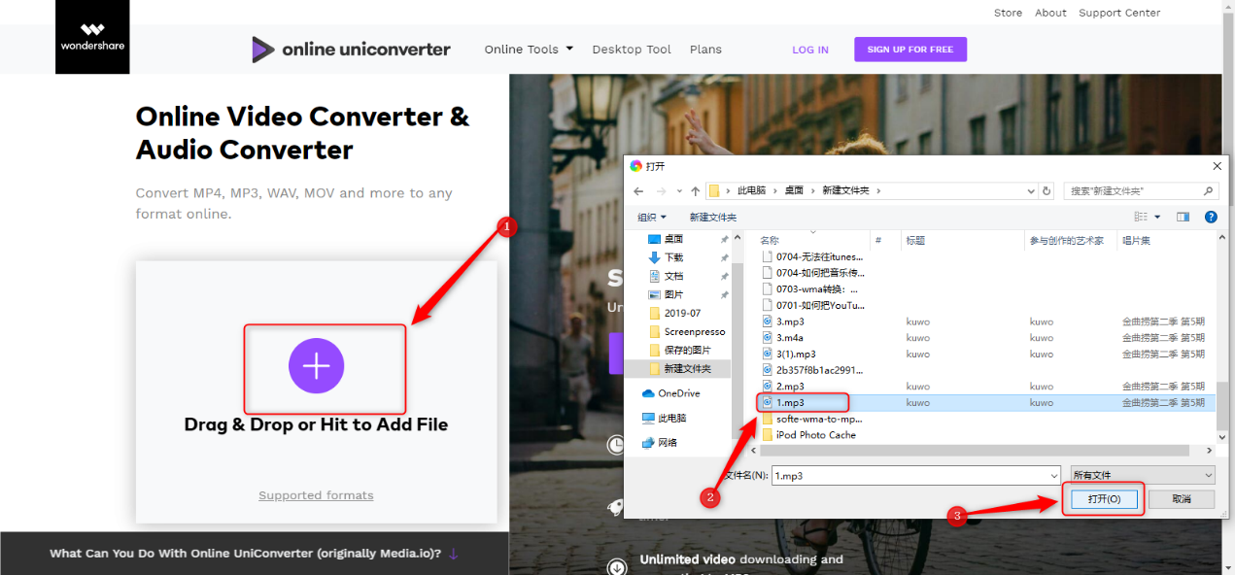Go up one folder level in dialog
Viewport: 1235px width, 575px height.
coord(695,191)
